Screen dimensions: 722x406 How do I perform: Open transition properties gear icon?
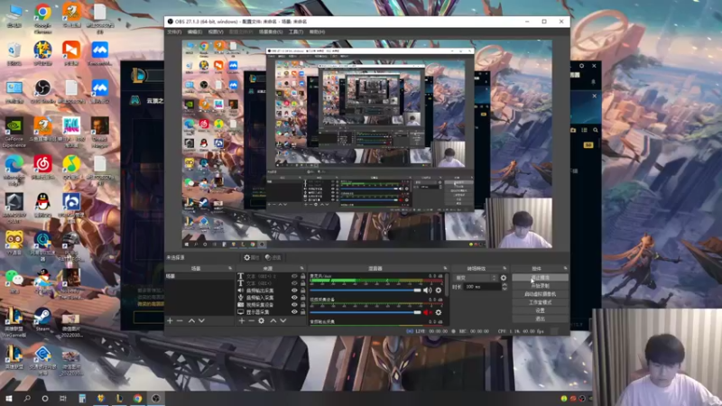(504, 278)
